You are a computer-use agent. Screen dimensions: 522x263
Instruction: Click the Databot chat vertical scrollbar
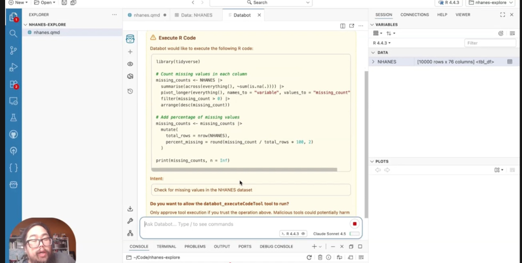pyautogui.click(x=366, y=144)
